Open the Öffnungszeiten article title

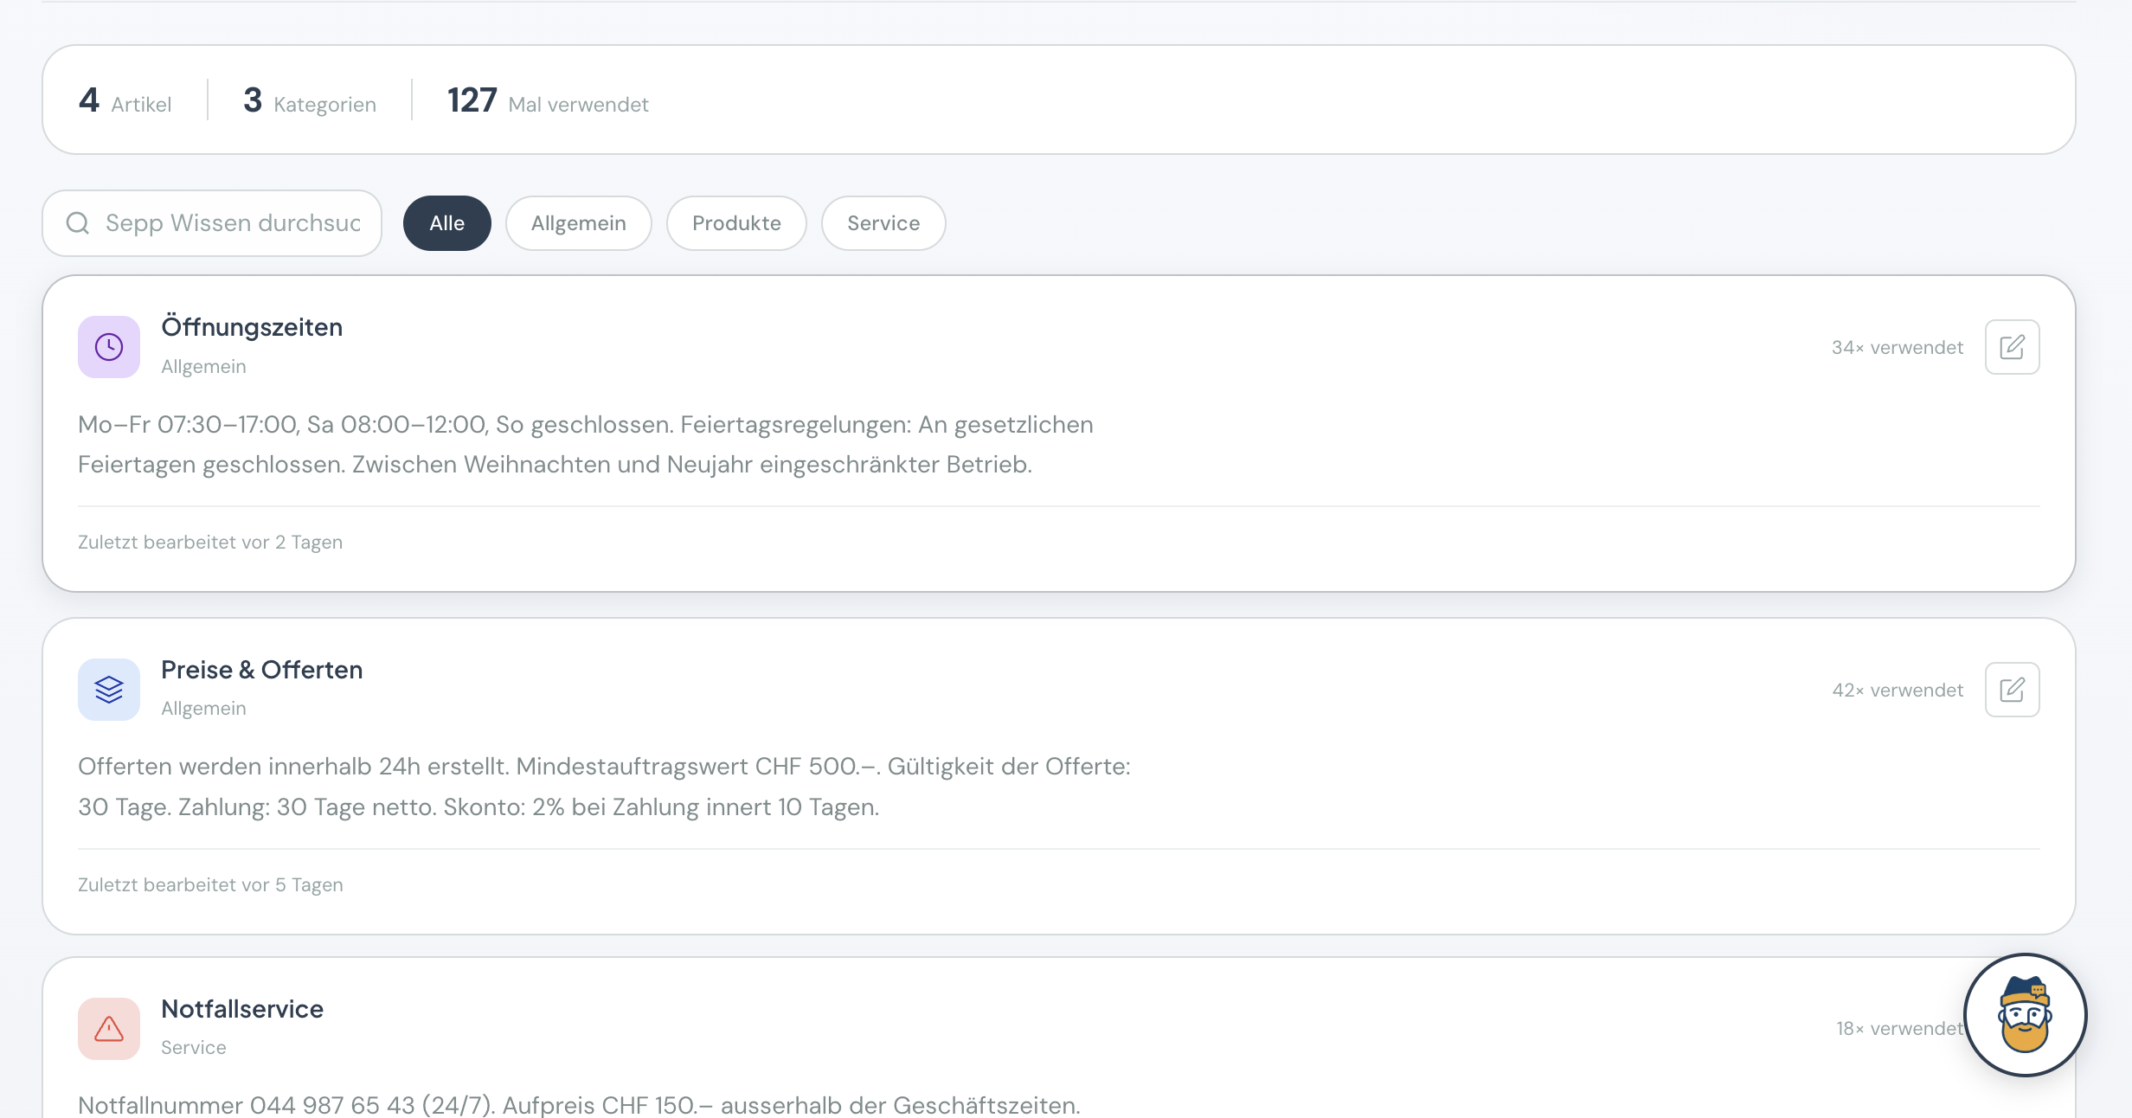click(x=252, y=327)
